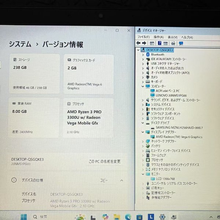Select LCD 1366x768 monitor entry

(x=165, y=179)
